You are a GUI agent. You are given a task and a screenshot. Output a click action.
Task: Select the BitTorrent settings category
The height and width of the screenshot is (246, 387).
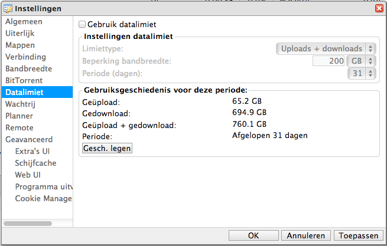[x=24, y=80]
